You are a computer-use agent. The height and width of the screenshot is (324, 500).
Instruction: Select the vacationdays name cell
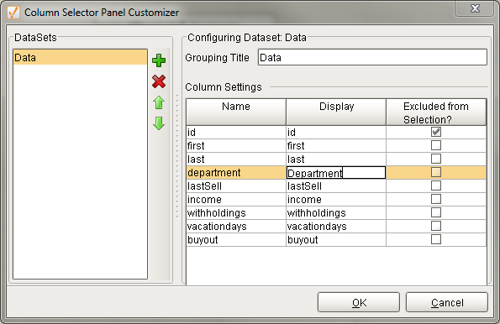coord(236,226)
